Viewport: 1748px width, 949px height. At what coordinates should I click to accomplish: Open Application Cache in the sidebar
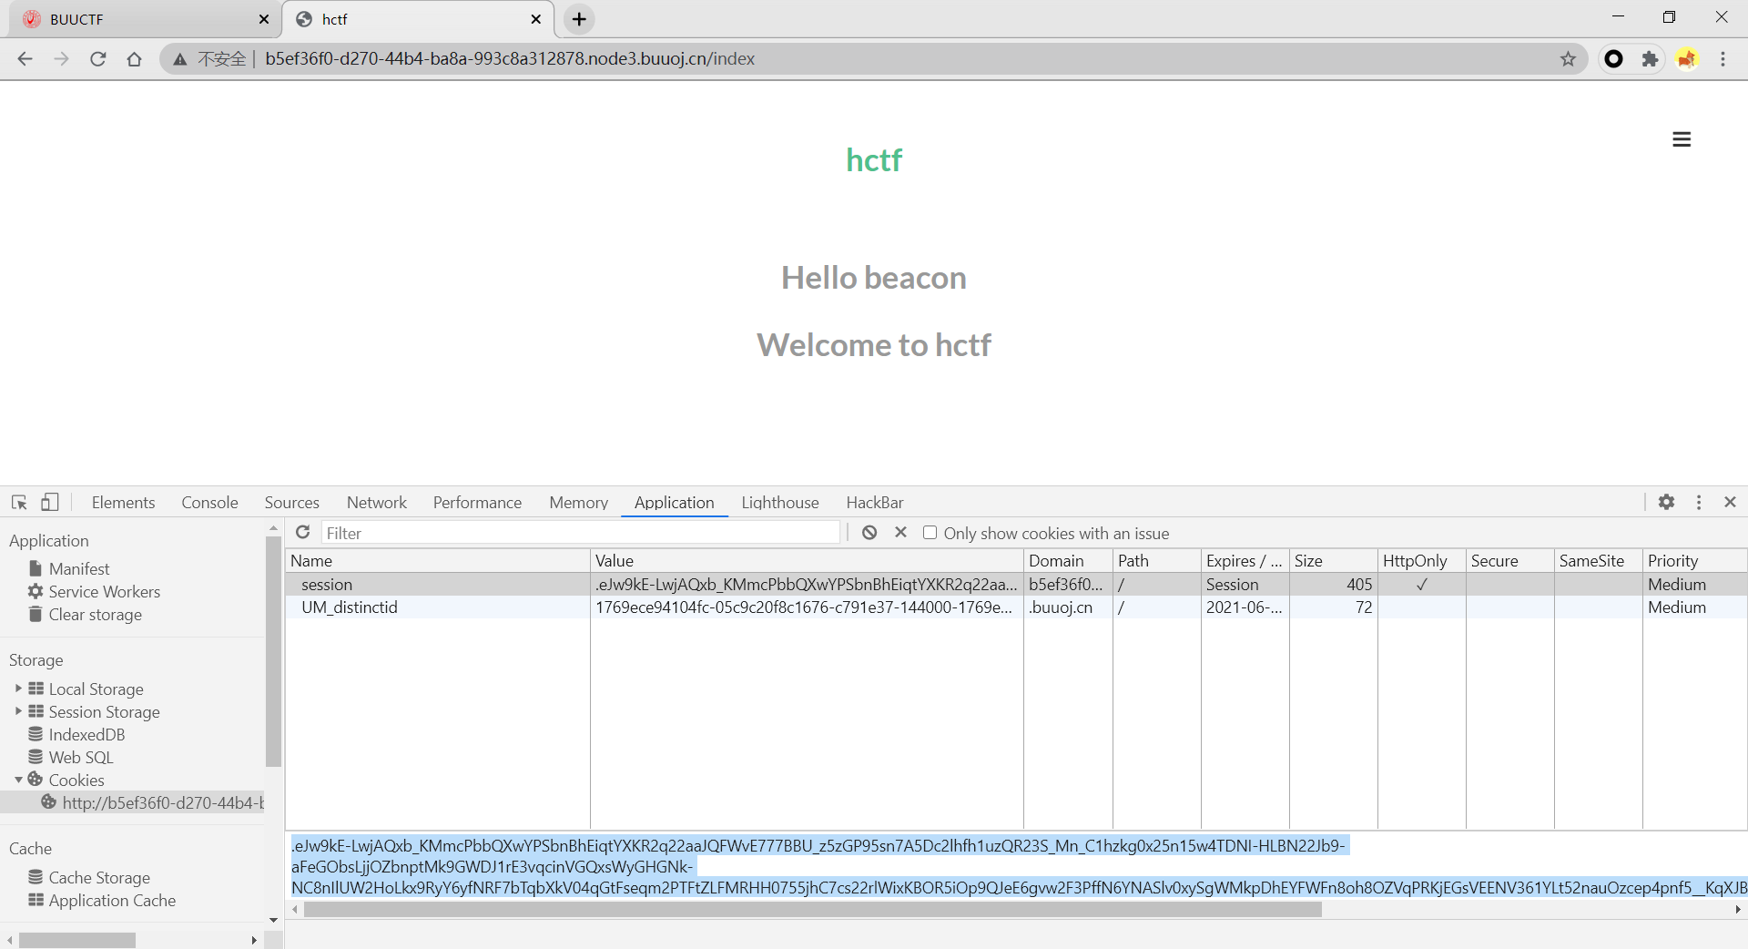point(112,900)
